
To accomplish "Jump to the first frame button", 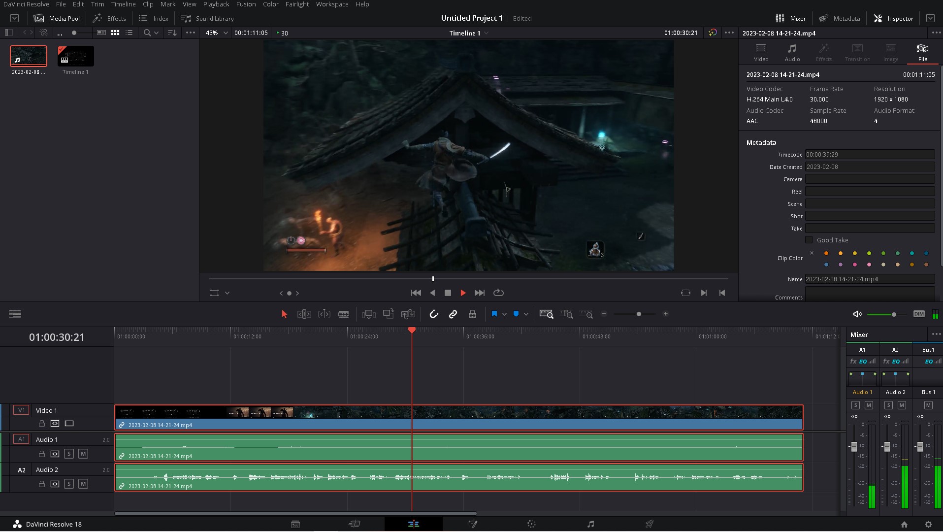I will pyautogui.click(x=416, y=293).
